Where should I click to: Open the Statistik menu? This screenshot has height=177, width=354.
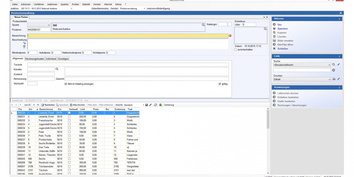(86, 4)
